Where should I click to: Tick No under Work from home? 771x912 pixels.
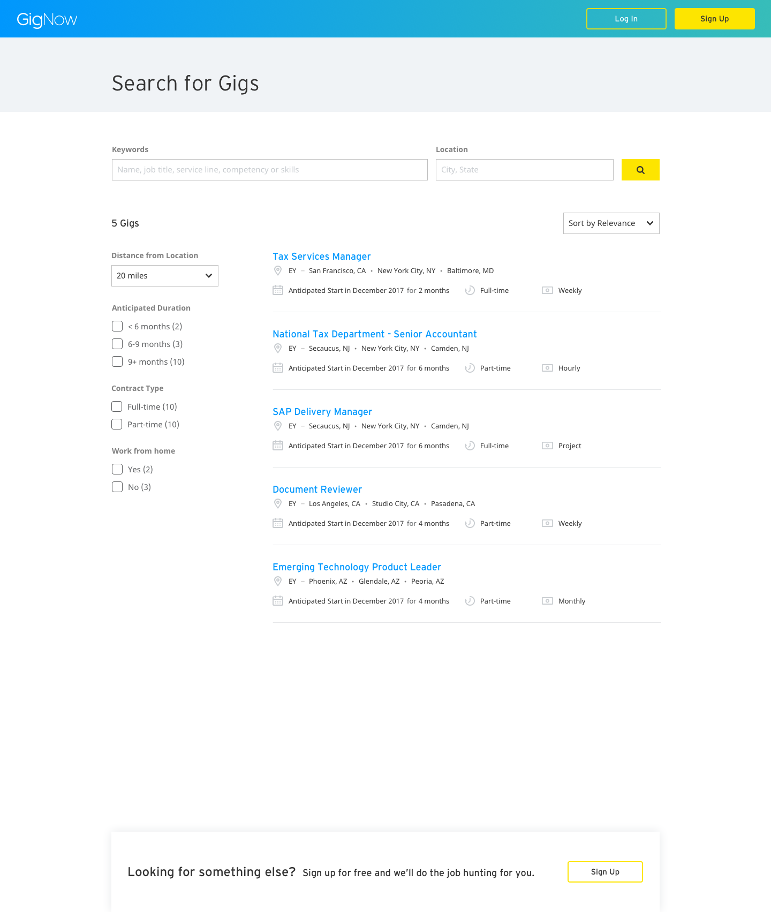tap(117, 487)
